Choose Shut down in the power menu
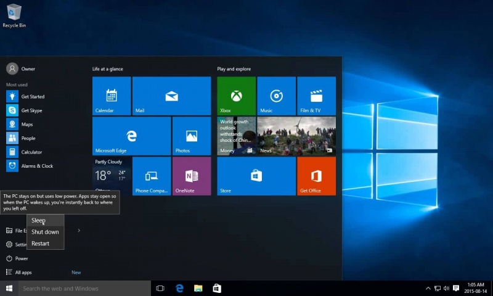493x296 pixels. coord(46,232)
